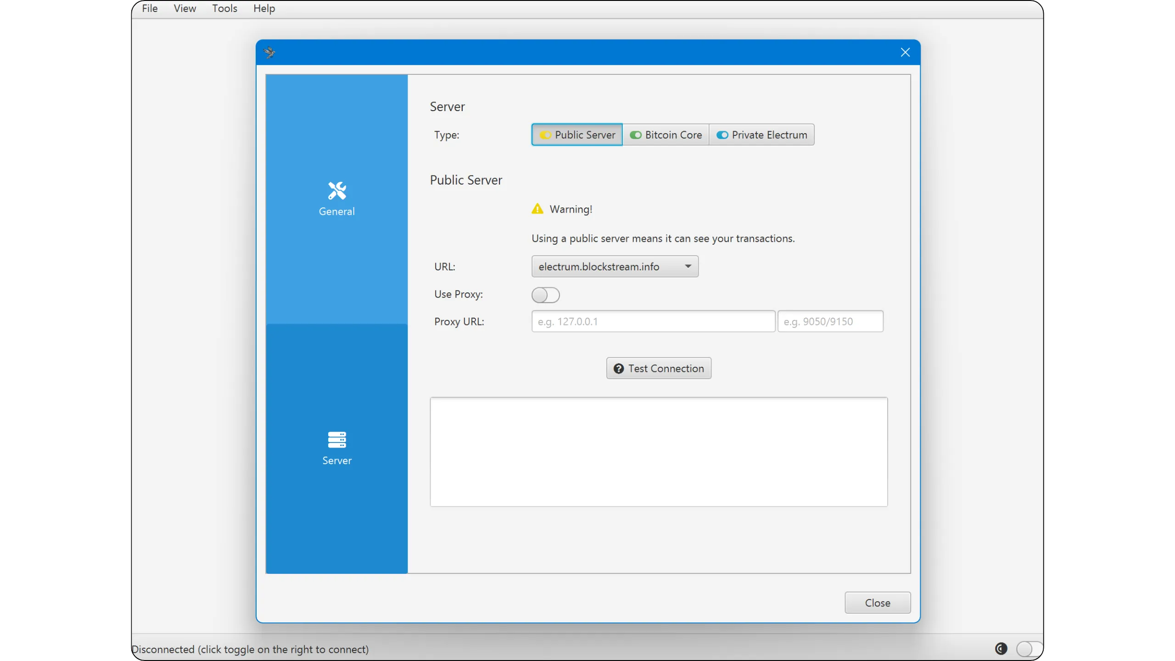Open the General settings tab
1175x661 pixels.
(336, 199)
